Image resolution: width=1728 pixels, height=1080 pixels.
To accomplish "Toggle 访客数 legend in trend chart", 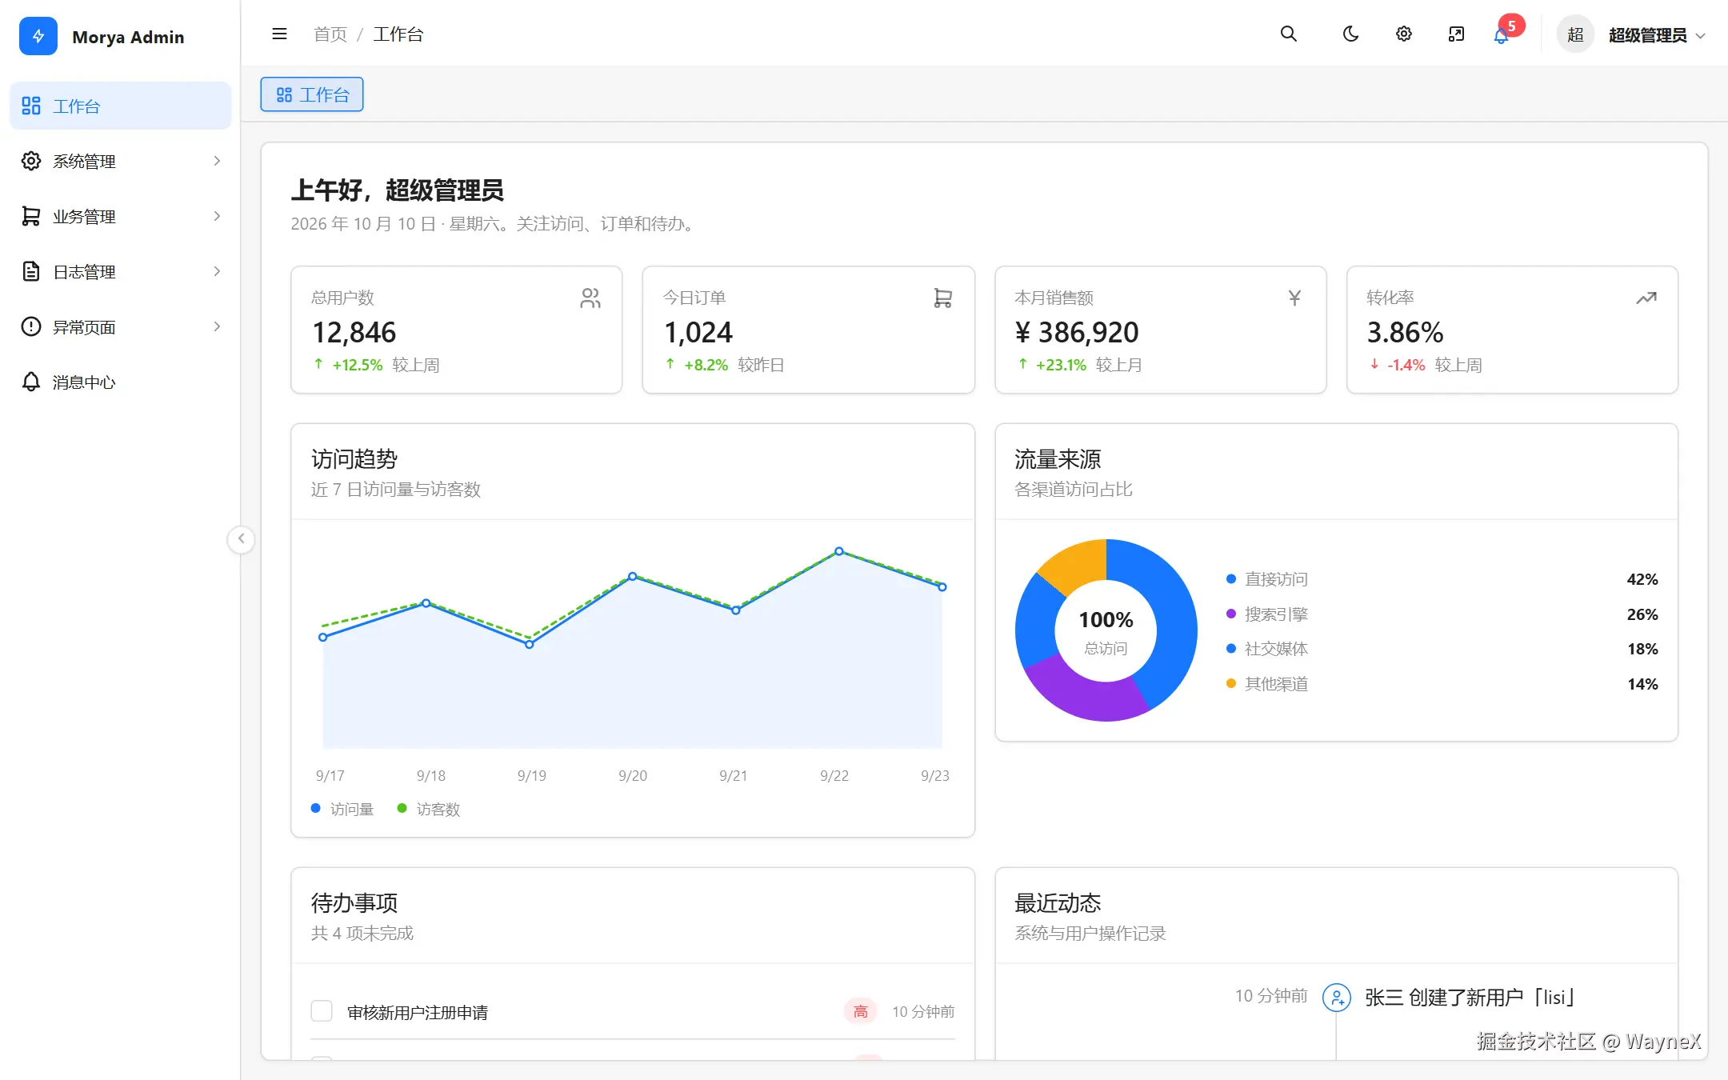I will point(429,809).
